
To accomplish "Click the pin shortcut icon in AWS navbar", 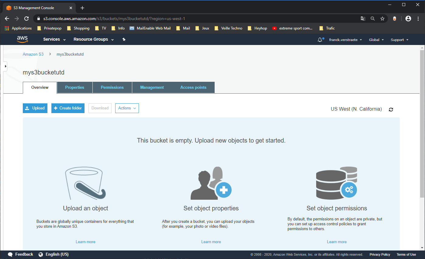I will 124,40.
